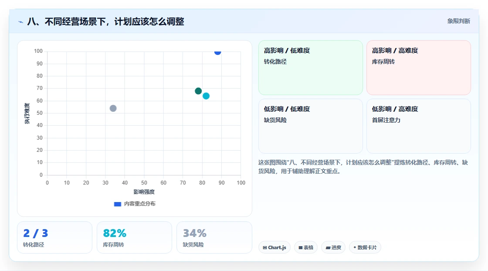Open the 低影响 / 低难度 quadrant card
This screenshot has height=271, width=488.
pos(311,126)
